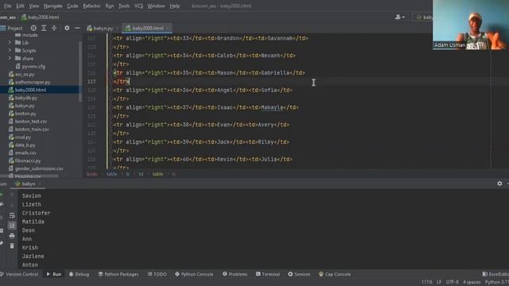This screenshot has height=286, width=509.
Task: Click the user account icon dropdown
Action: point(400,17)
